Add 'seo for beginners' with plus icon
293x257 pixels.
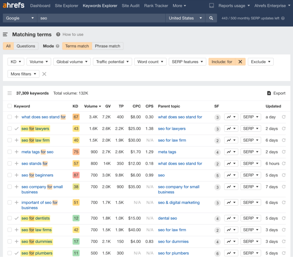17,175
